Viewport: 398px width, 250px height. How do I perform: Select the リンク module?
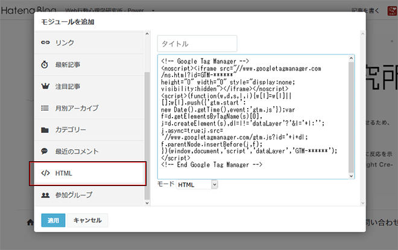coord(89,43)
